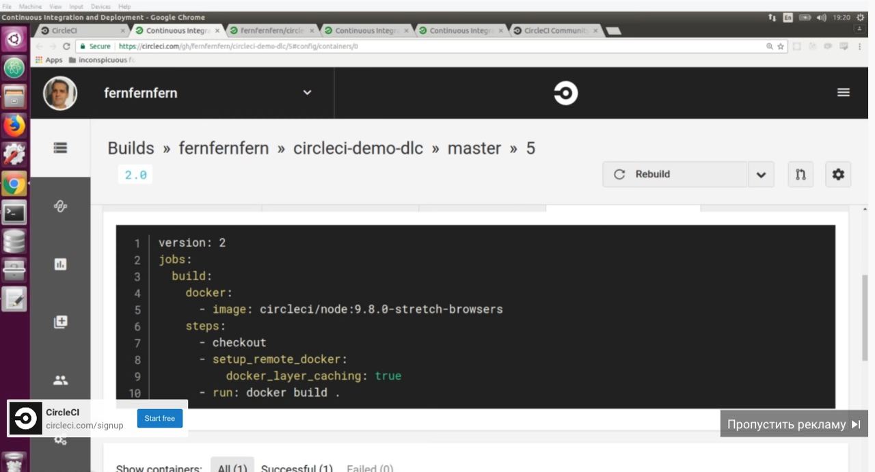This screenshot has height=472, width=875.
Task: Select the All (1) containers filter
Action: point(232,468)
